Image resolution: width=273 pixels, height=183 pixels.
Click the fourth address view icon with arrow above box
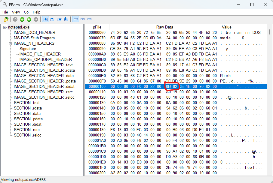66,19
